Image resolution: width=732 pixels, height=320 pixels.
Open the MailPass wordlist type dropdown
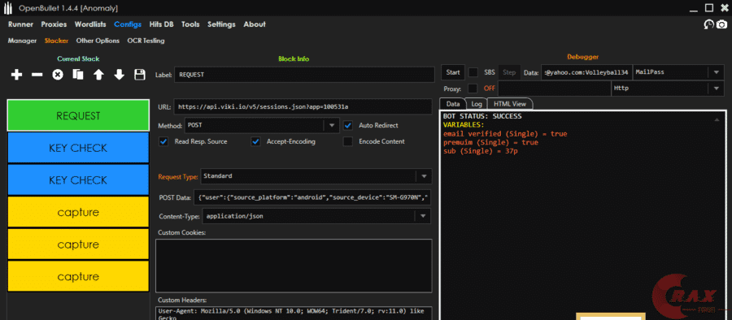click(716, 72)
